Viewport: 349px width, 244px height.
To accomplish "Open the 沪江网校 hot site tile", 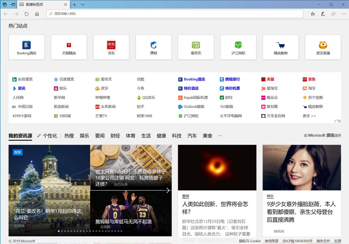I will 238,47.
